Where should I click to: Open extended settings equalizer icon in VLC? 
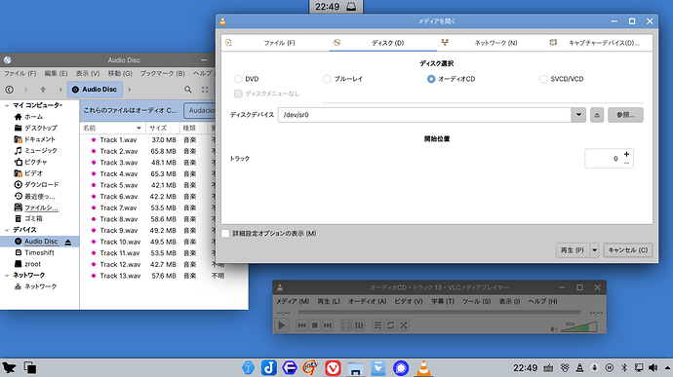359,325
